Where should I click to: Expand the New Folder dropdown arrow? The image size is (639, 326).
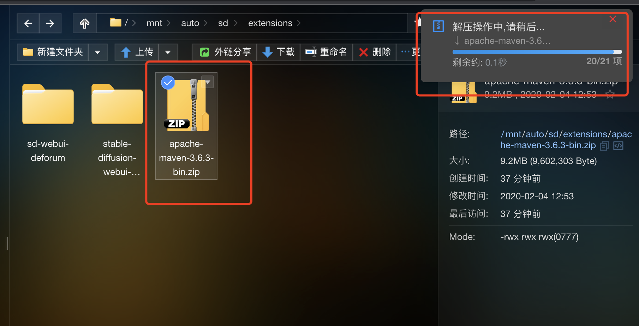coord(98,52)
